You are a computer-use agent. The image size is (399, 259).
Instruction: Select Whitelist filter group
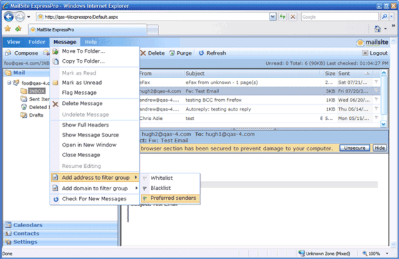click(x=170, y=178)
